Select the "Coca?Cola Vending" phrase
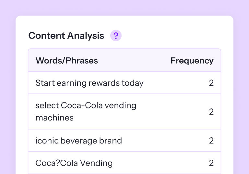Viewport: 249px width, 174px height. [74, 163]
